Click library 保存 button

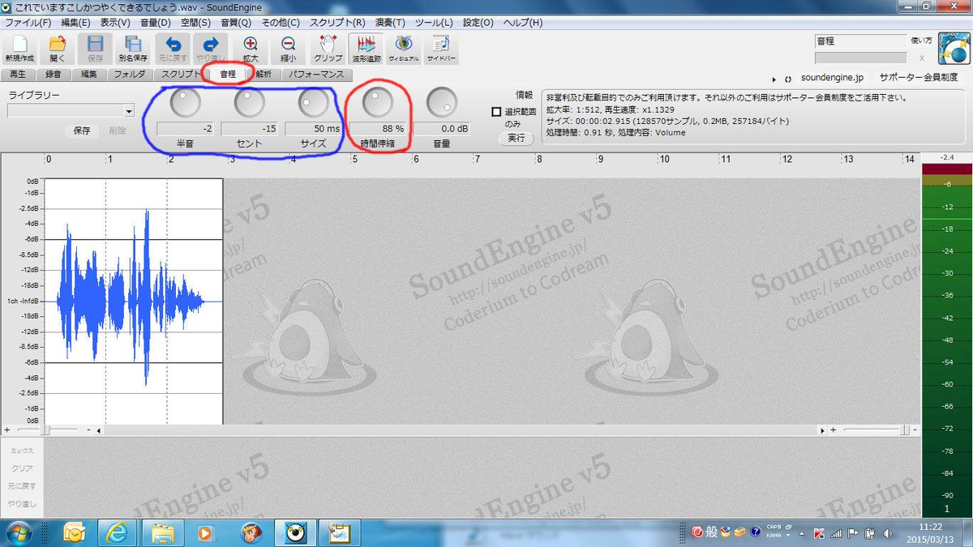tap(82, 130)
